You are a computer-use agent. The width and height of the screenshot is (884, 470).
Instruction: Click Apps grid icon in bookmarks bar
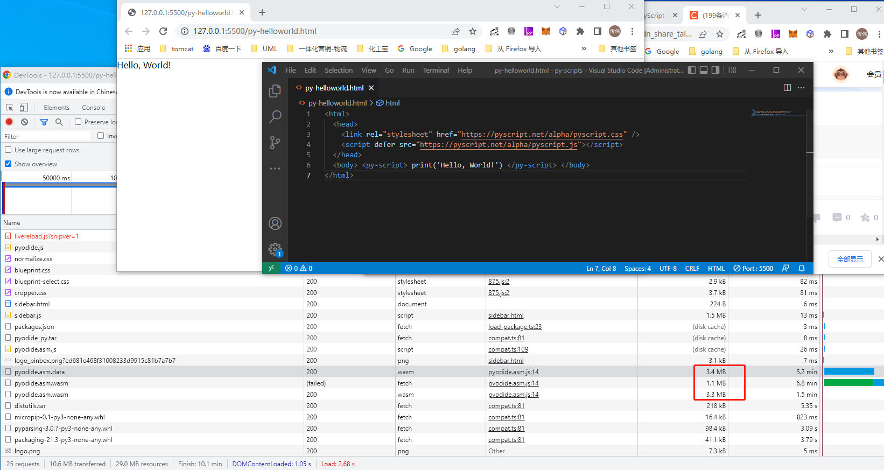pyautogui.click(x=128, y=48)
